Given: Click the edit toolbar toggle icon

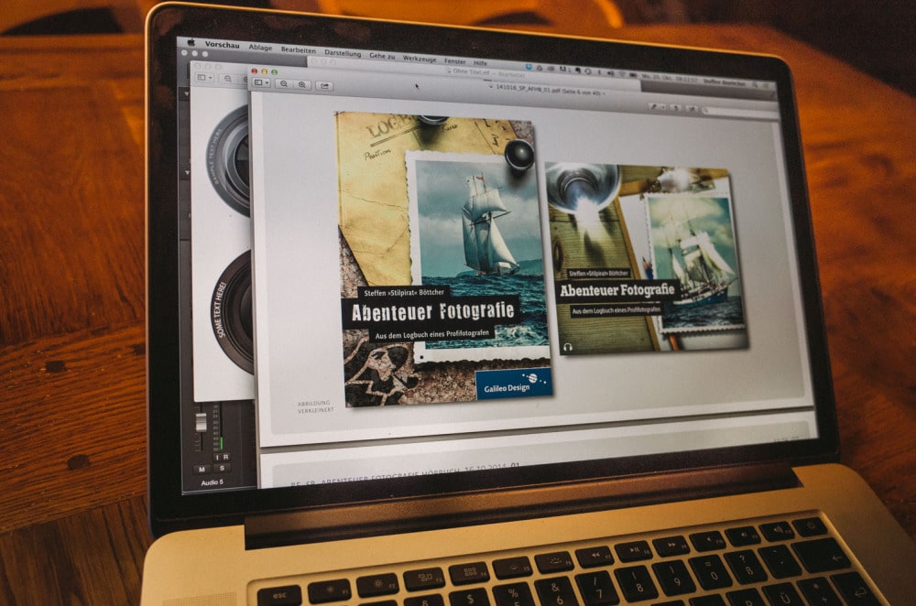Looking at the screenshot, I should (x=692, y=109).
